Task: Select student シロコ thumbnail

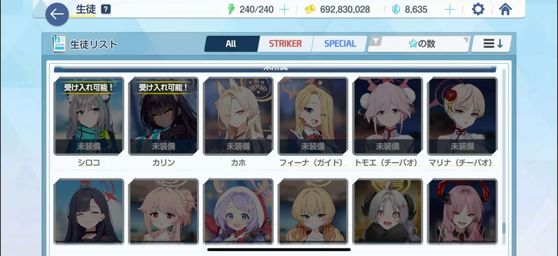Action: (89, 116)
